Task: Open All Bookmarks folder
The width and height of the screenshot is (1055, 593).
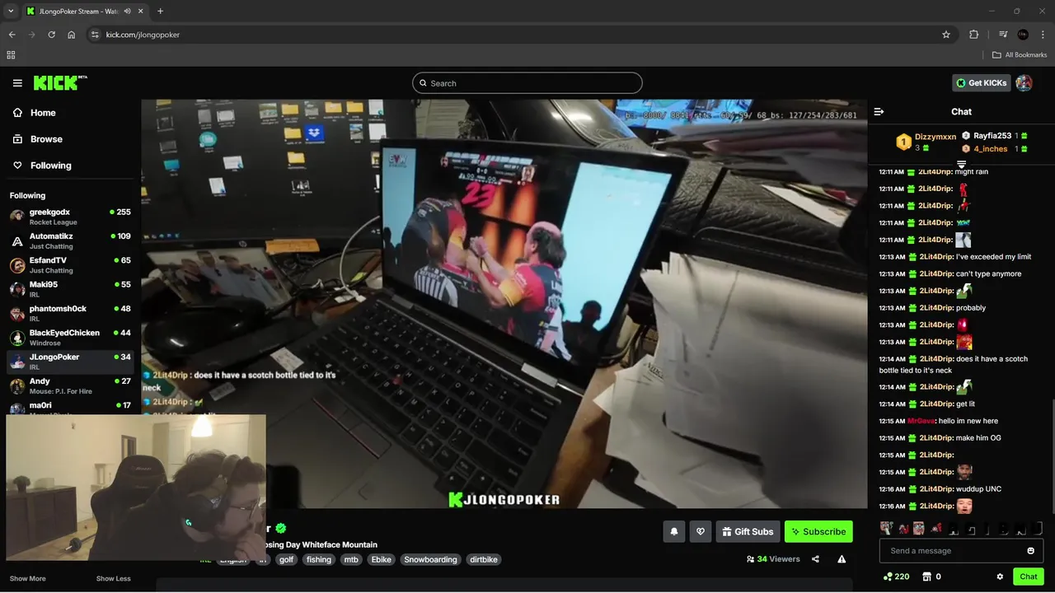Action: coord(1020,55)
